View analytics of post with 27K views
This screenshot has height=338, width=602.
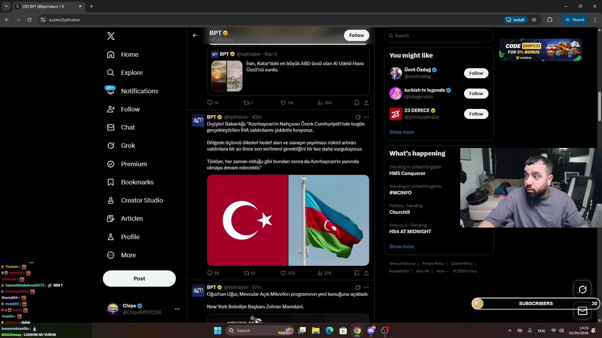coord(325,273)
